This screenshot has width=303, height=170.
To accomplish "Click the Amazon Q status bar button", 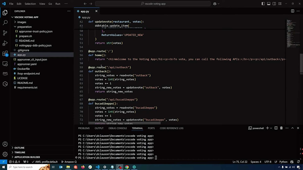I will (68, 162).
